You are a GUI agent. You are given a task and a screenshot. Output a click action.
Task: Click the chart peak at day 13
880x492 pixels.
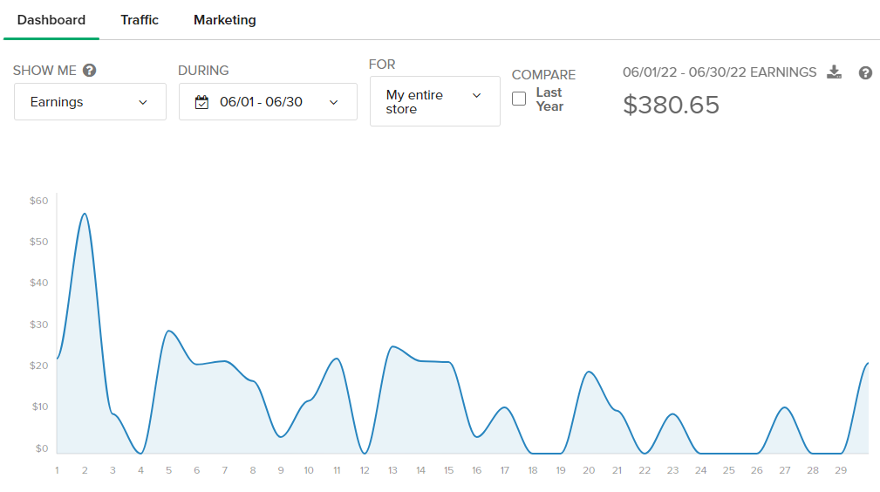pos(392,347)
